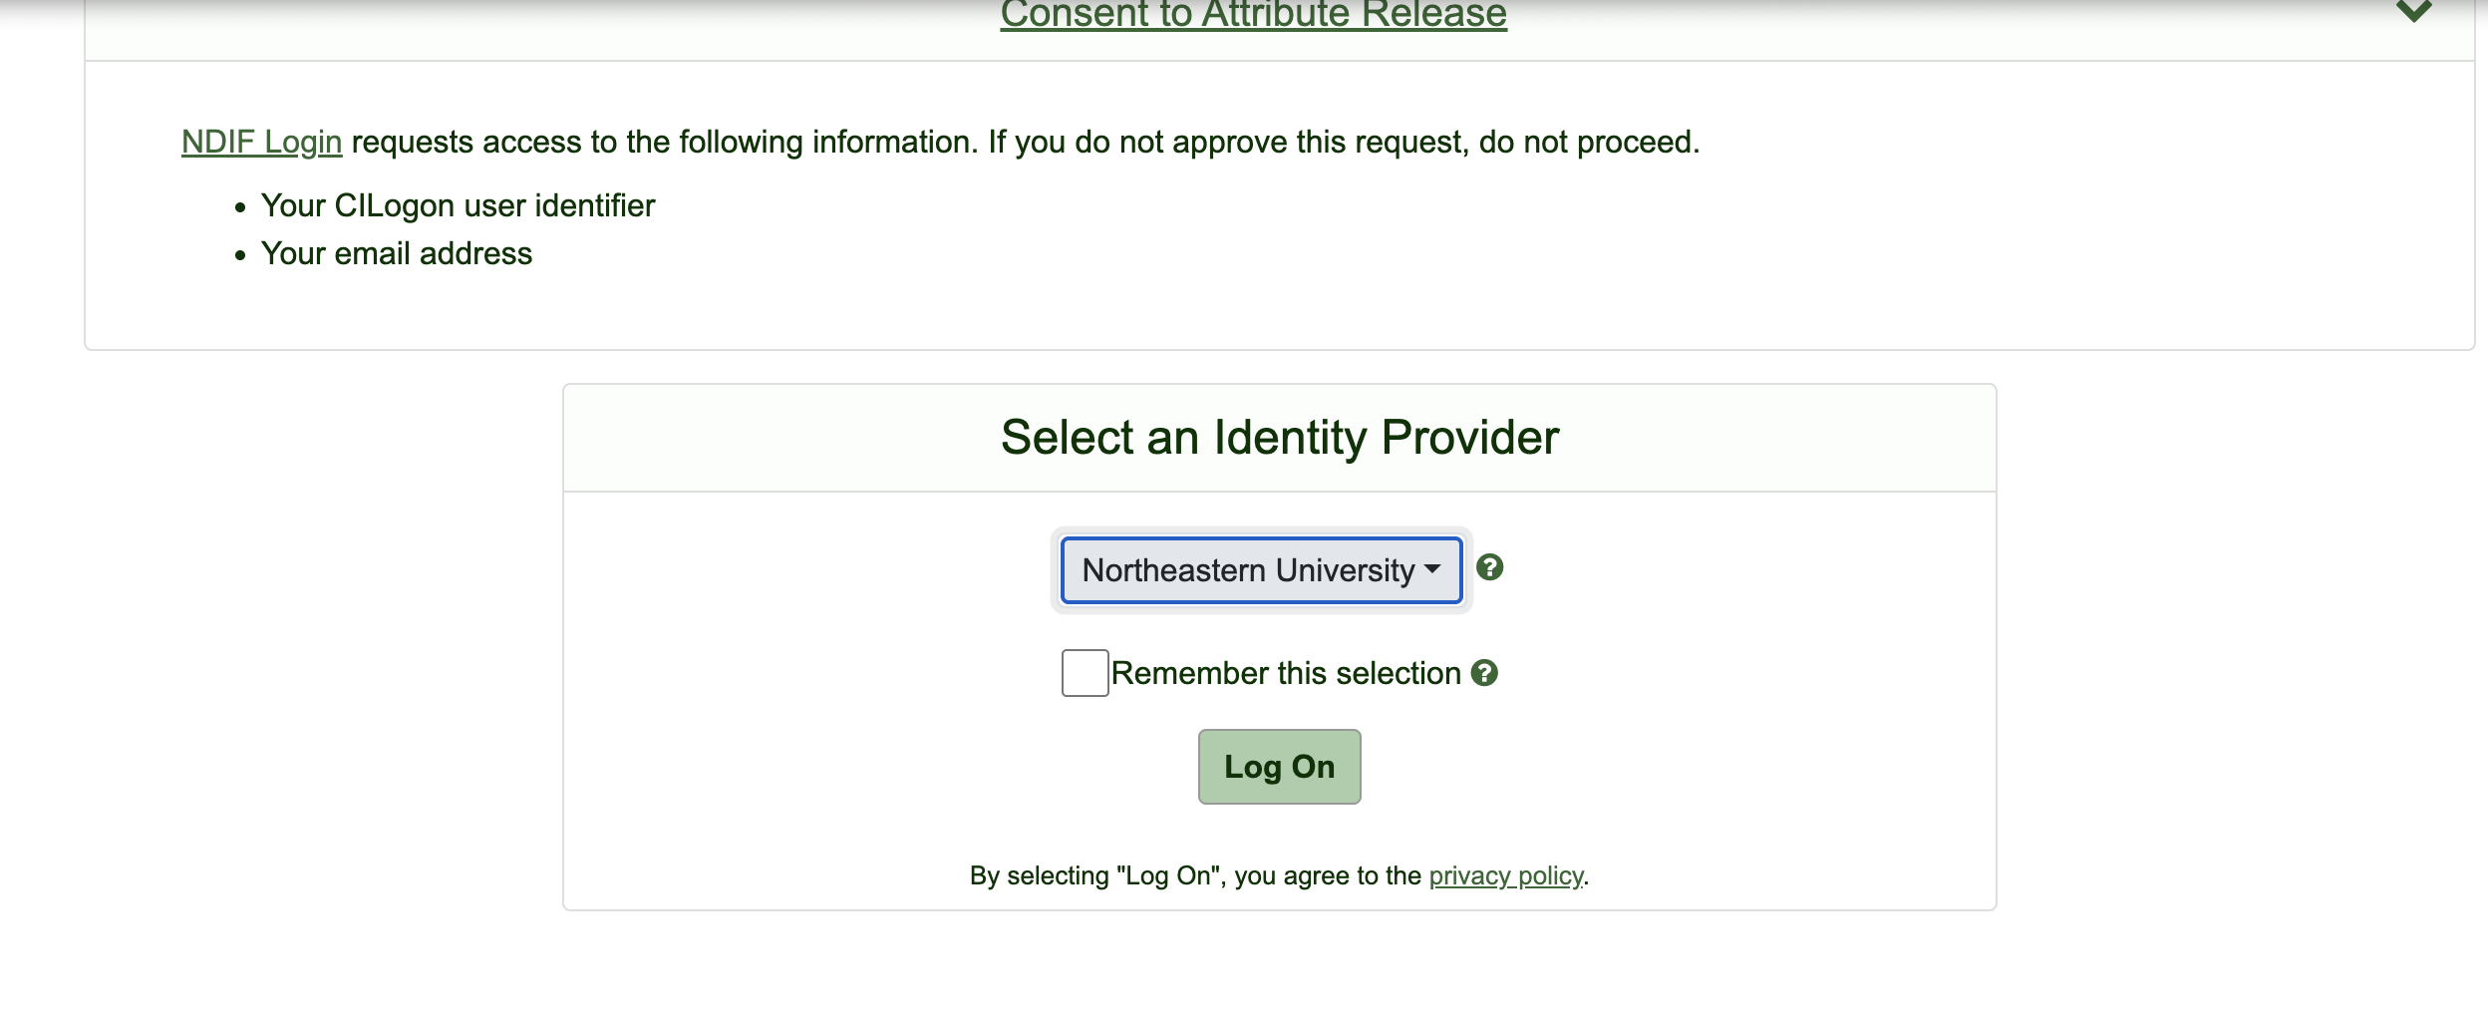Click the "you agree to the" text
The image size is (2488, 1031).
[x=1328, y=875]
